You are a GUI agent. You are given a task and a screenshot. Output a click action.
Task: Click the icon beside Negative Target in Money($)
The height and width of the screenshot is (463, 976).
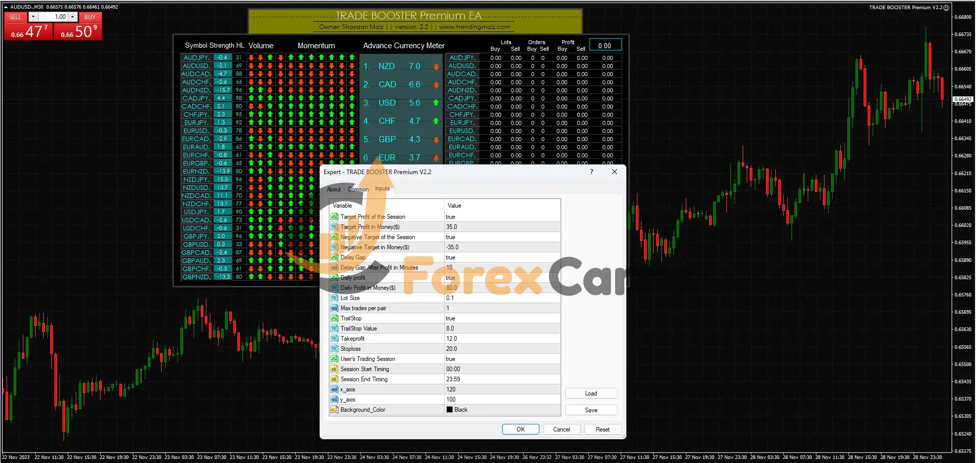pos(334,247)
